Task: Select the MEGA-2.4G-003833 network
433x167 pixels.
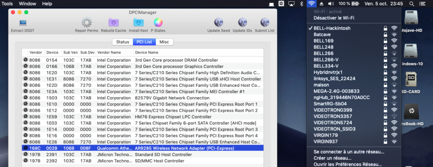Action: coord(354,91)
